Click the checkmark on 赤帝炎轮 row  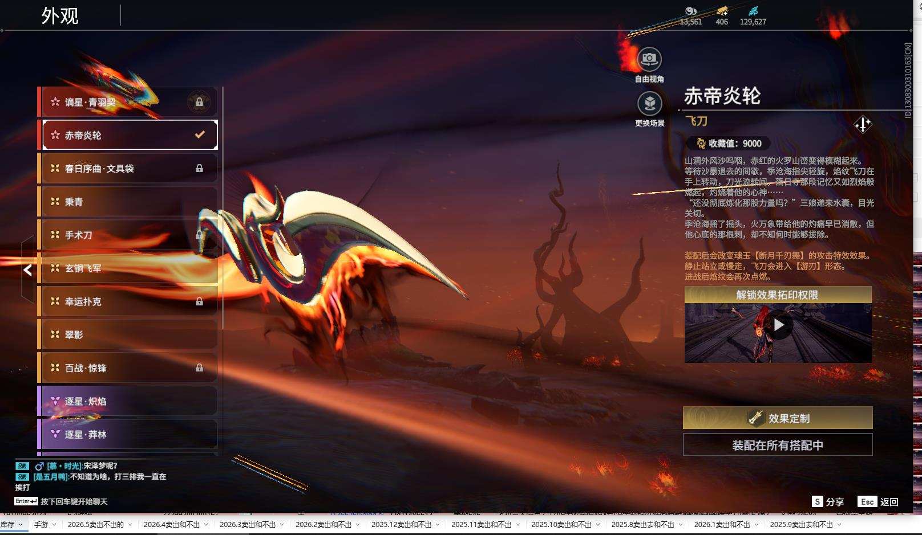[200, 134]
